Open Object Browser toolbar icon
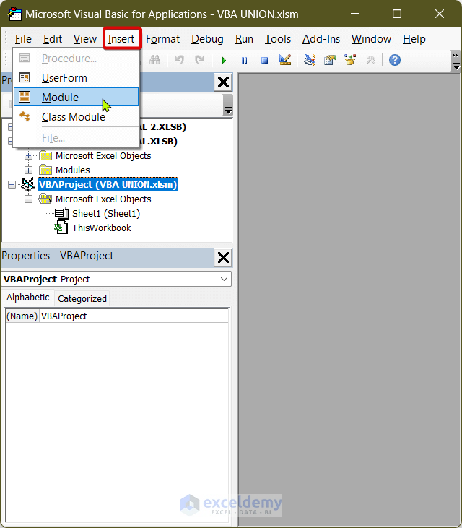462x528 pixels. point(350,60)
